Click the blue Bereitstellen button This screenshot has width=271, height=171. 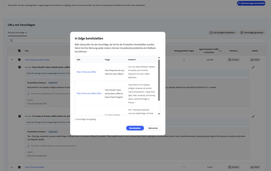[x=135, y=128]
